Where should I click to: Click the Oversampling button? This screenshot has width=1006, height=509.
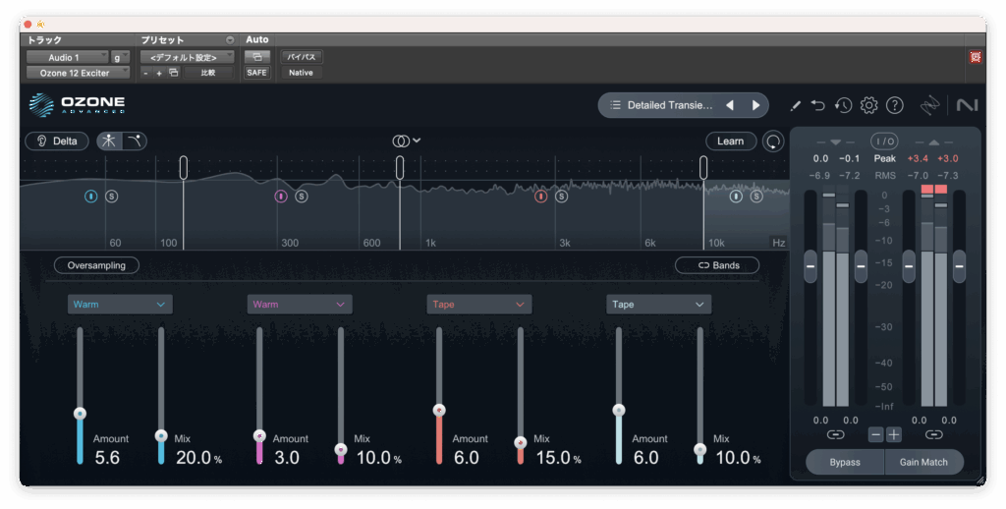click(96, 265)
